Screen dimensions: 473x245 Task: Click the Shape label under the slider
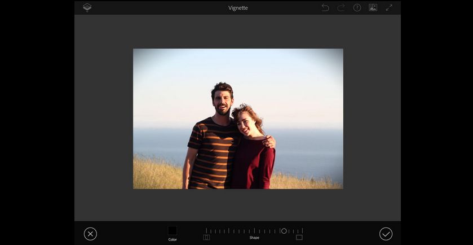coord(254,238)
